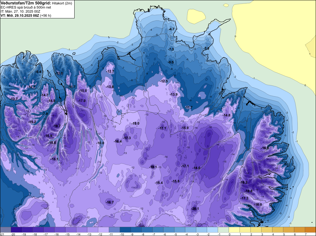Select the -13.7 temperature label
Image resolution: width=316 pixels, height=236 pixels.
pos(14,99)
